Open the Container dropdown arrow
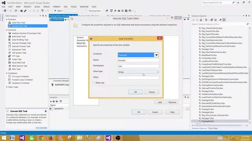Screen dimensions: 252x141 tap(156, 55)
